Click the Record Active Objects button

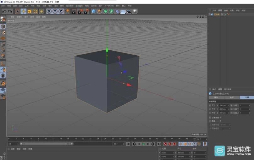(x=165, y=144)
